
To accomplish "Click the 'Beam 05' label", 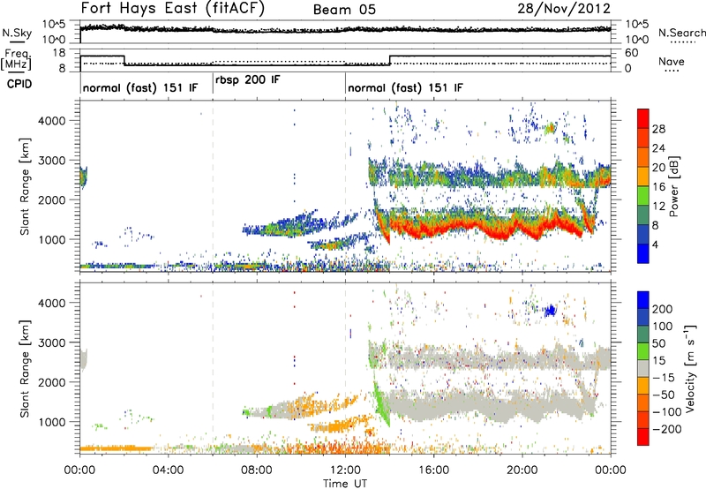I will [x=344, y=10].
